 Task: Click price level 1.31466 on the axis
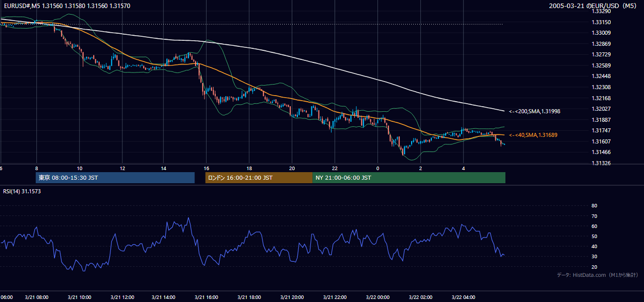pos(601,152)
